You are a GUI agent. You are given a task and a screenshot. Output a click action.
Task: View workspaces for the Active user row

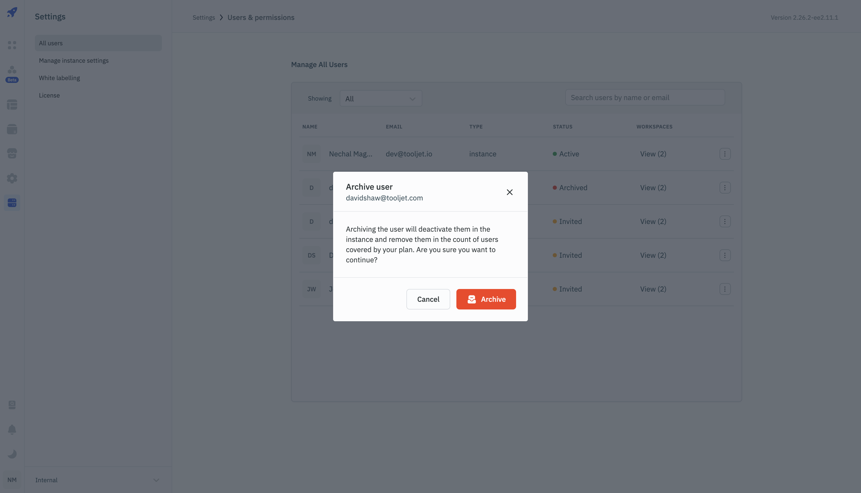pyautogui.click(x=653, y=154)
